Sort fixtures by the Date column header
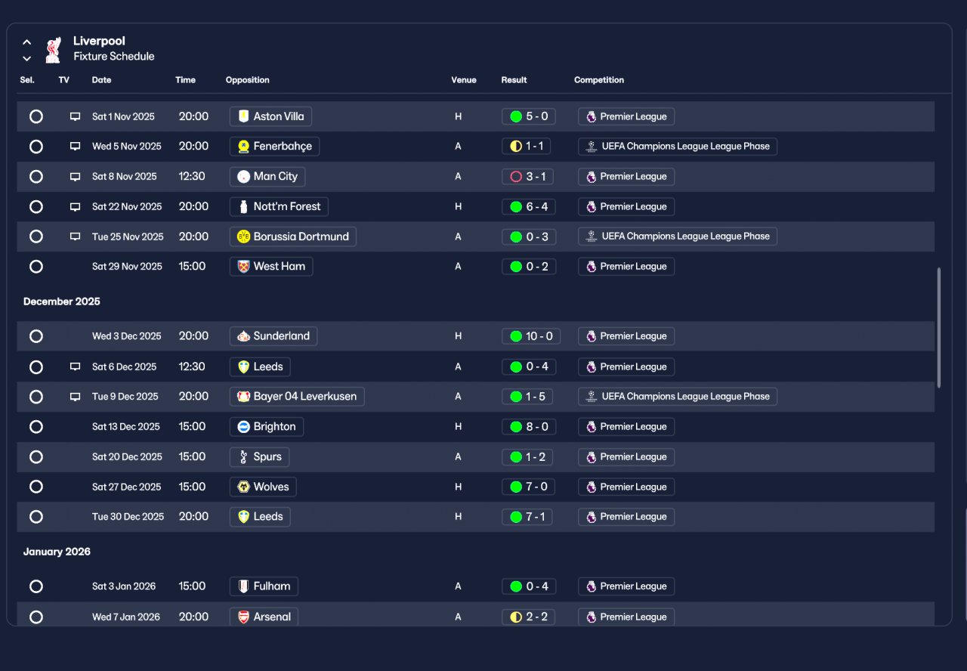This screenshot has height=671, width=967. point(101,80)
